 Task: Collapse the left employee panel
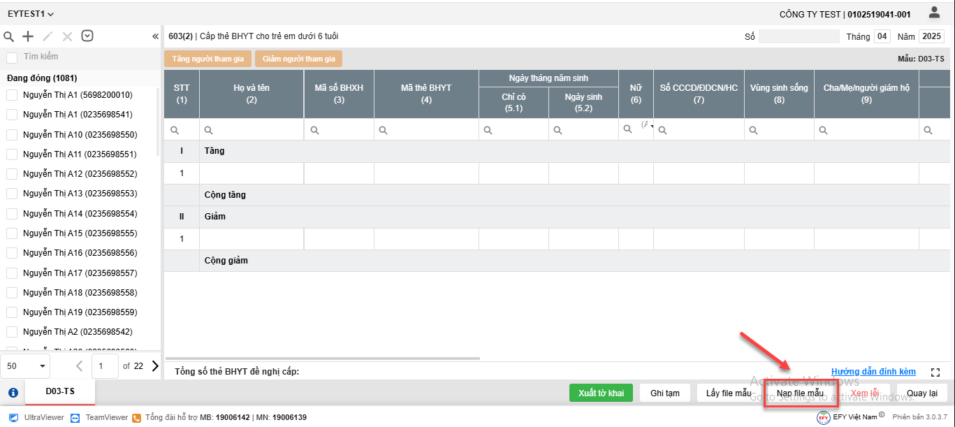click(155, 36)
